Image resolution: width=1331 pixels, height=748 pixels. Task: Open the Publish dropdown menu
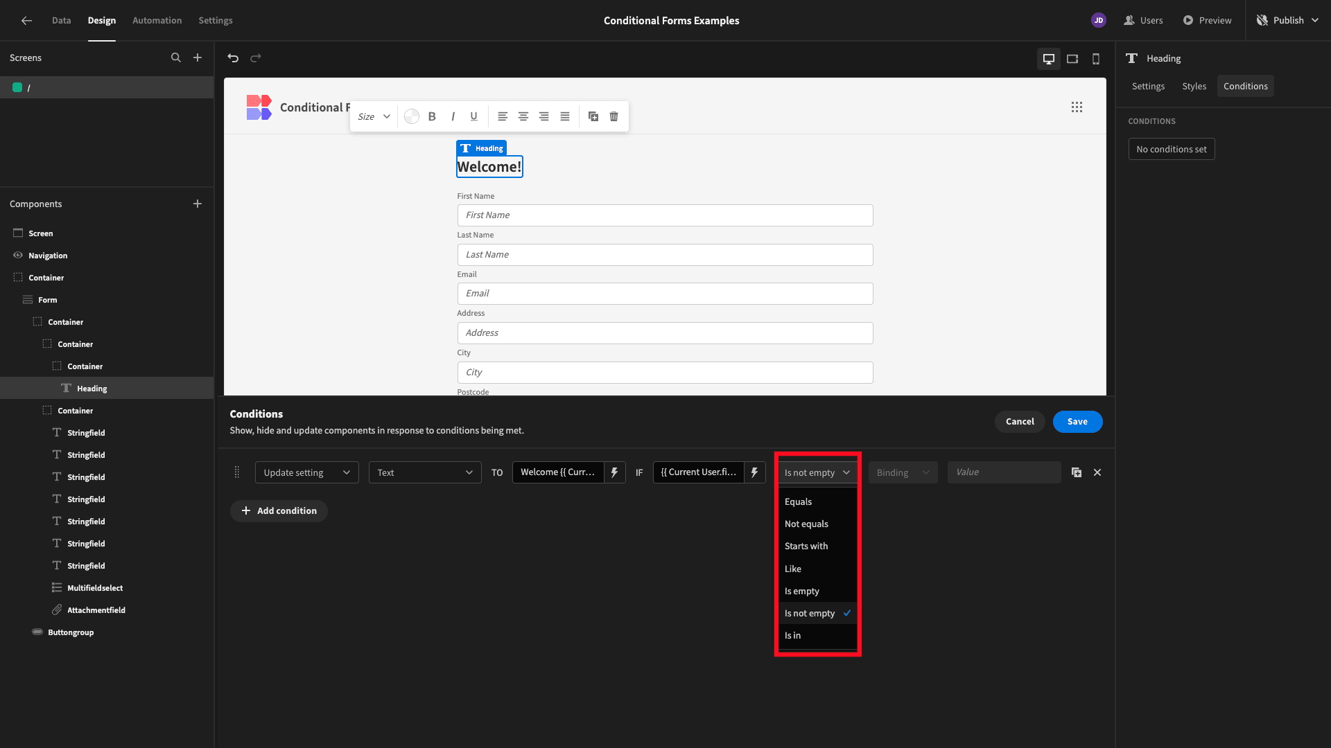coord(1288,20)
